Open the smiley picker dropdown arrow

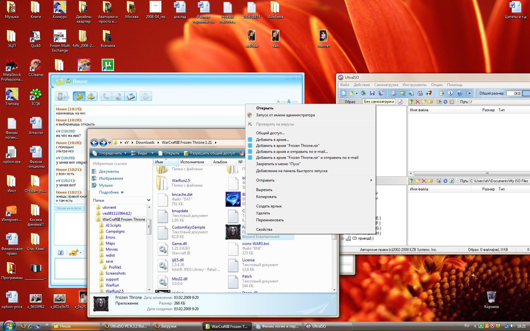click(x=81, y=253)
